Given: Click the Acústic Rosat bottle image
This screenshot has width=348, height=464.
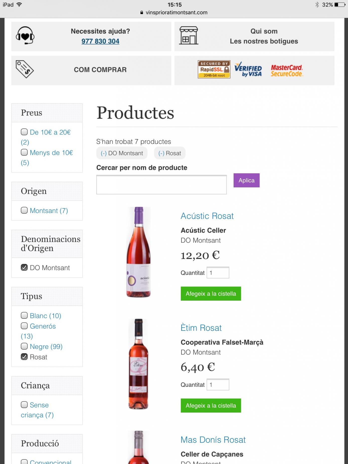Looking at the screenshot, I should (139, 252).
